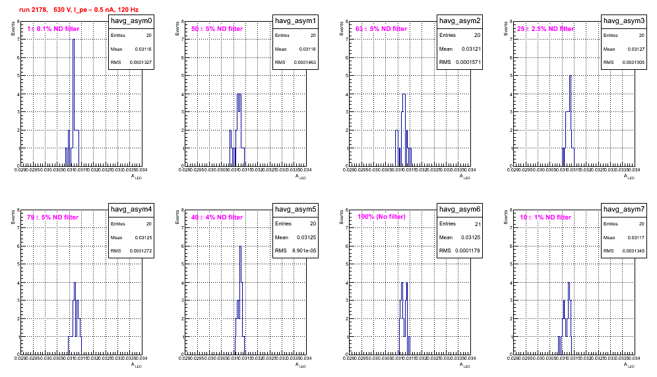The image size is (657, 377).
Task: Select the havg_asym3 histogram title
Action: (624, 21)
